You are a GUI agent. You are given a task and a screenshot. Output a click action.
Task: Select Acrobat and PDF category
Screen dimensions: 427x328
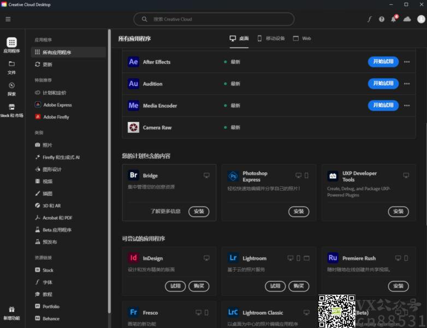[54, 218]
